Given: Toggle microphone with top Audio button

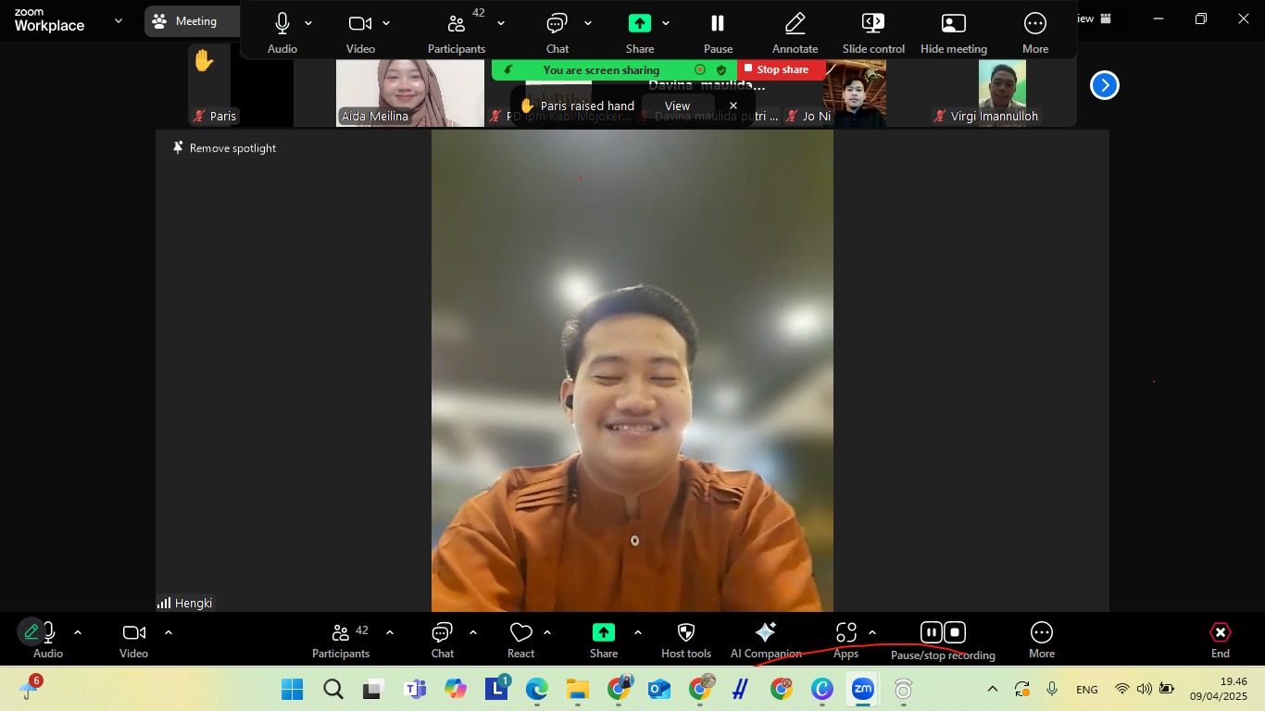Looking at the screenshot, I should (x=282, y=32).
